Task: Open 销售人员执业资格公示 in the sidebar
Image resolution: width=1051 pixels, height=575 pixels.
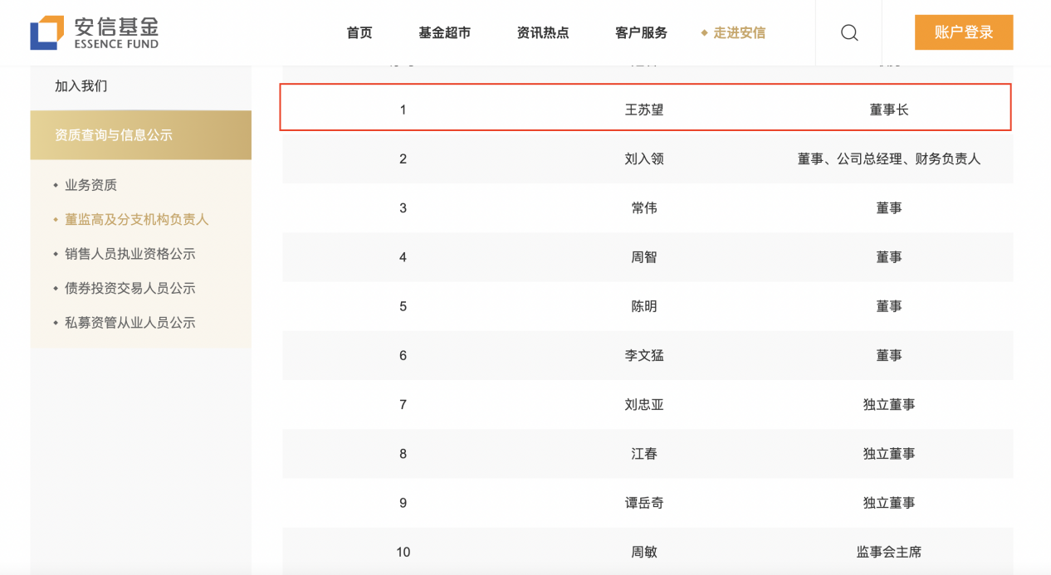Action: [x=130, y=254]
